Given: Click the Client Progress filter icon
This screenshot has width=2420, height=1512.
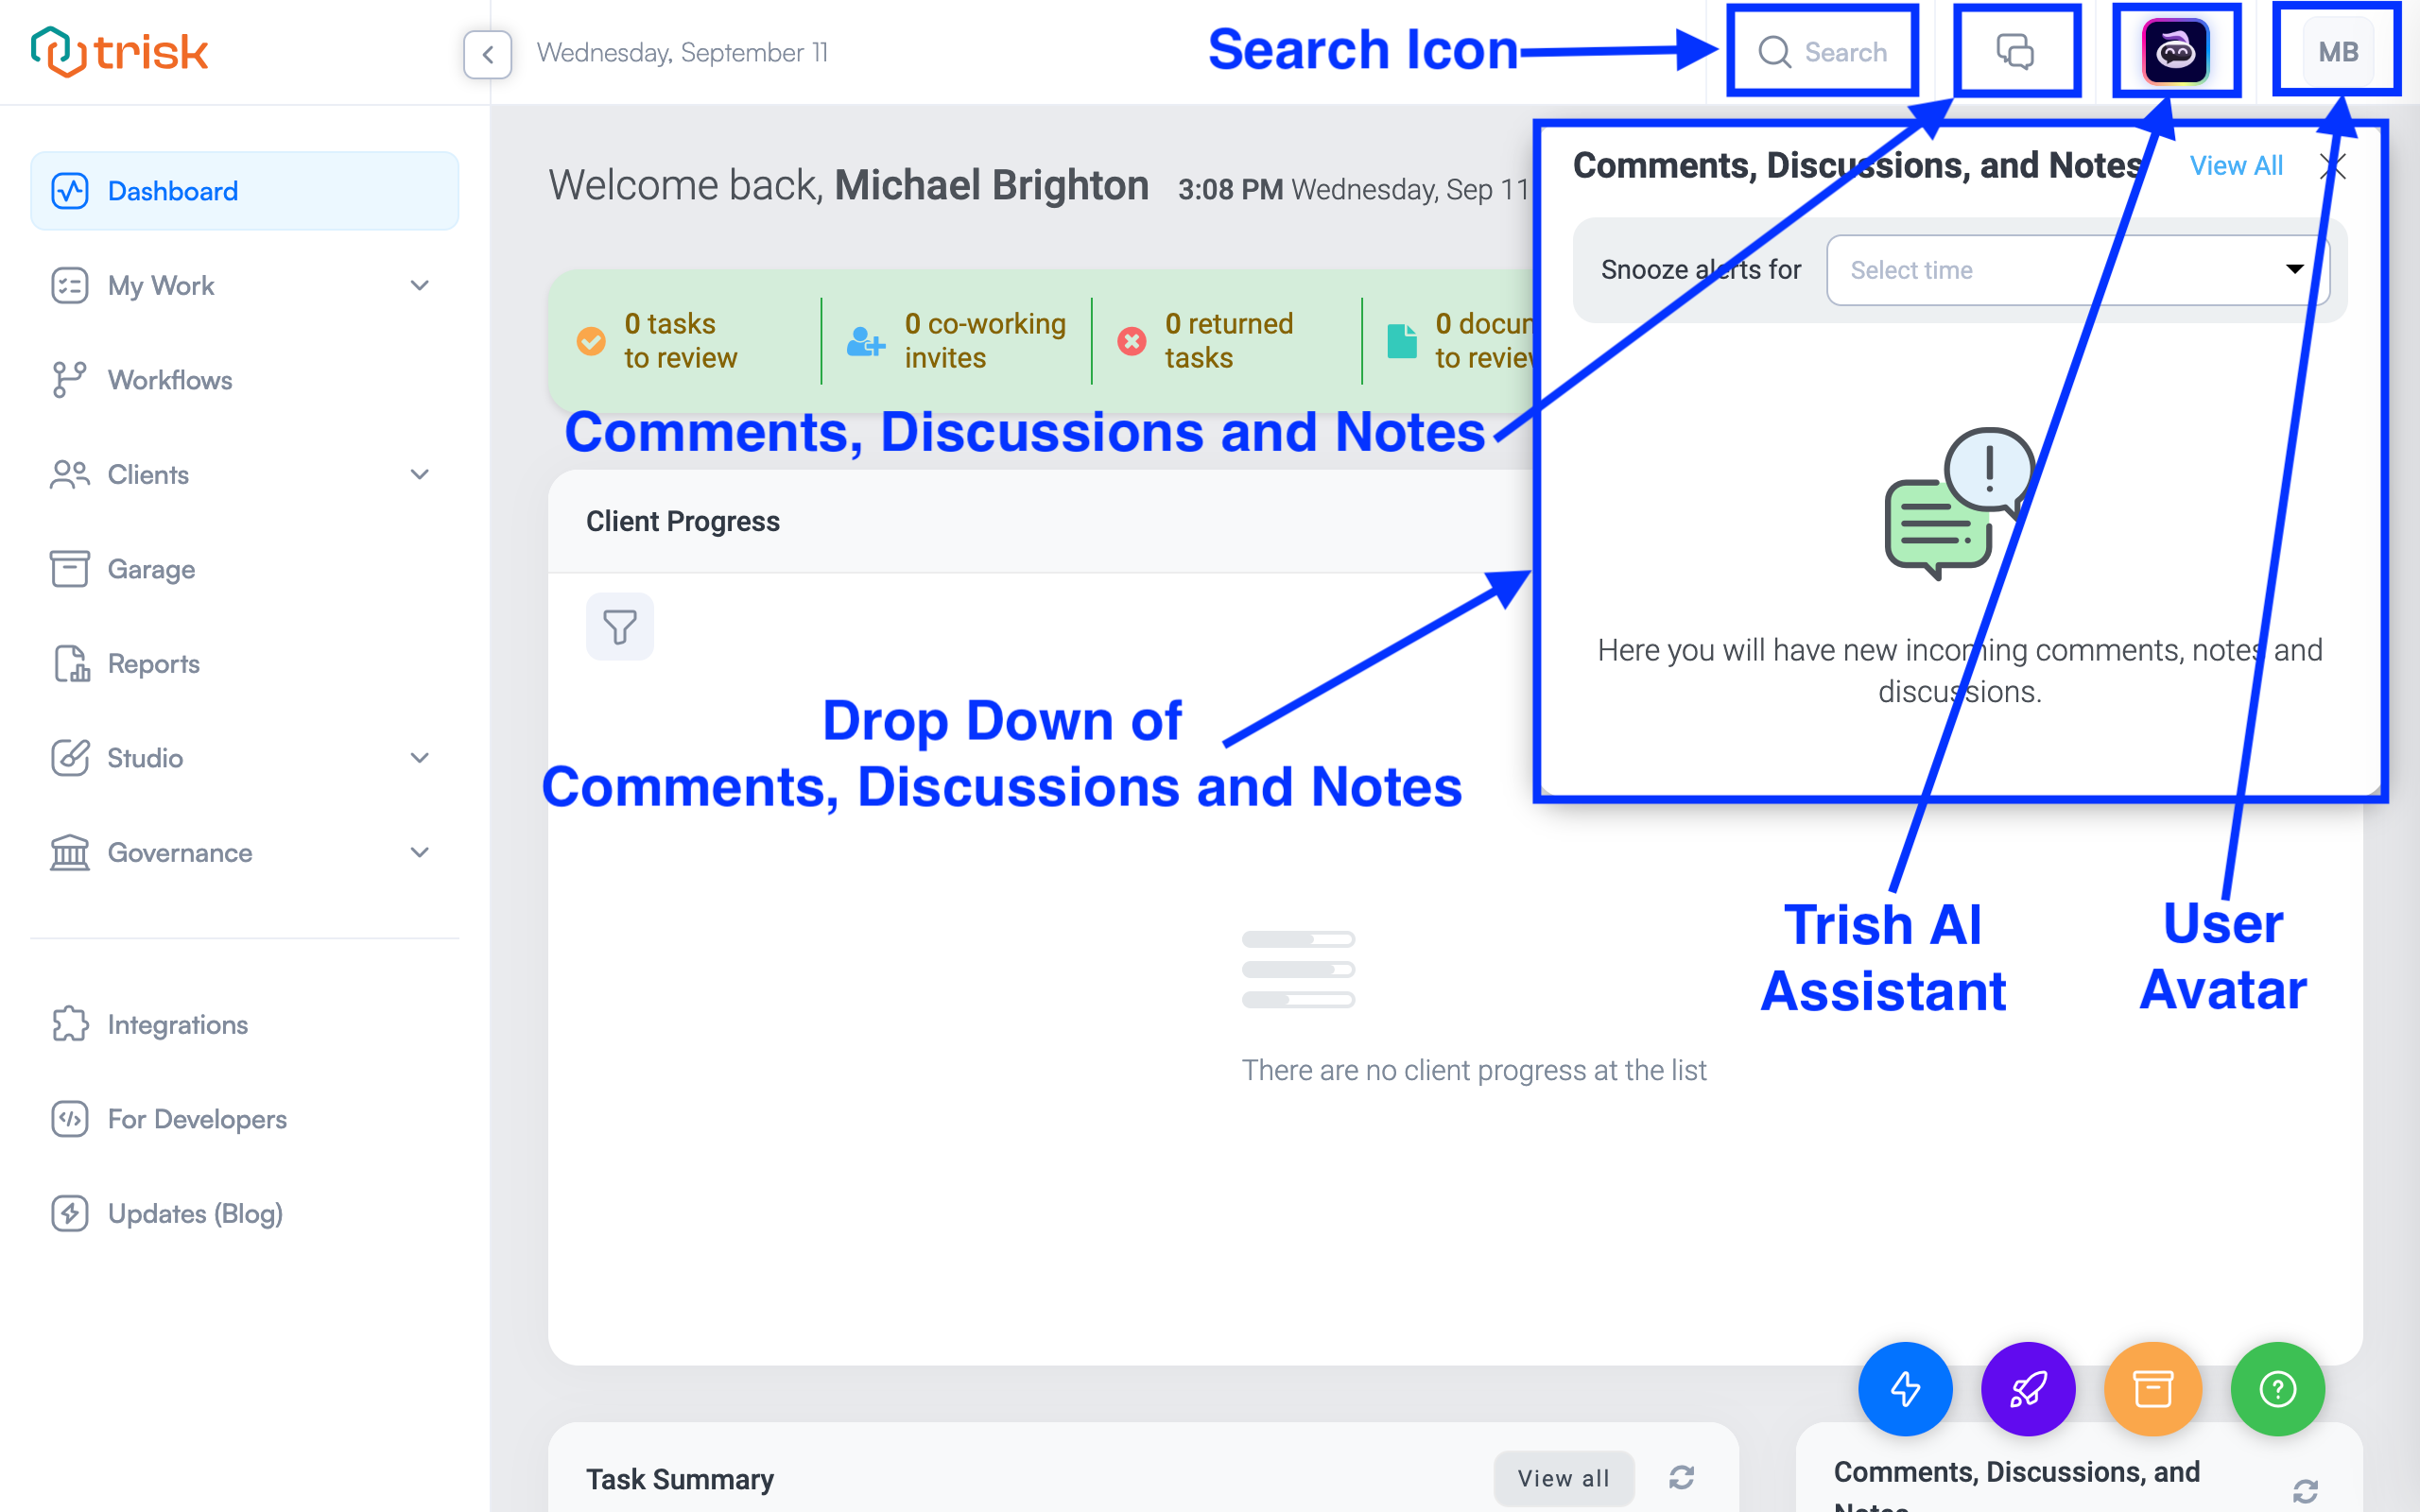Looking at the screenshot, I should pyautogui.click(x=620, y=626).
